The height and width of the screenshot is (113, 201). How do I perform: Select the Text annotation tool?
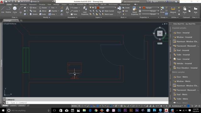67,10
